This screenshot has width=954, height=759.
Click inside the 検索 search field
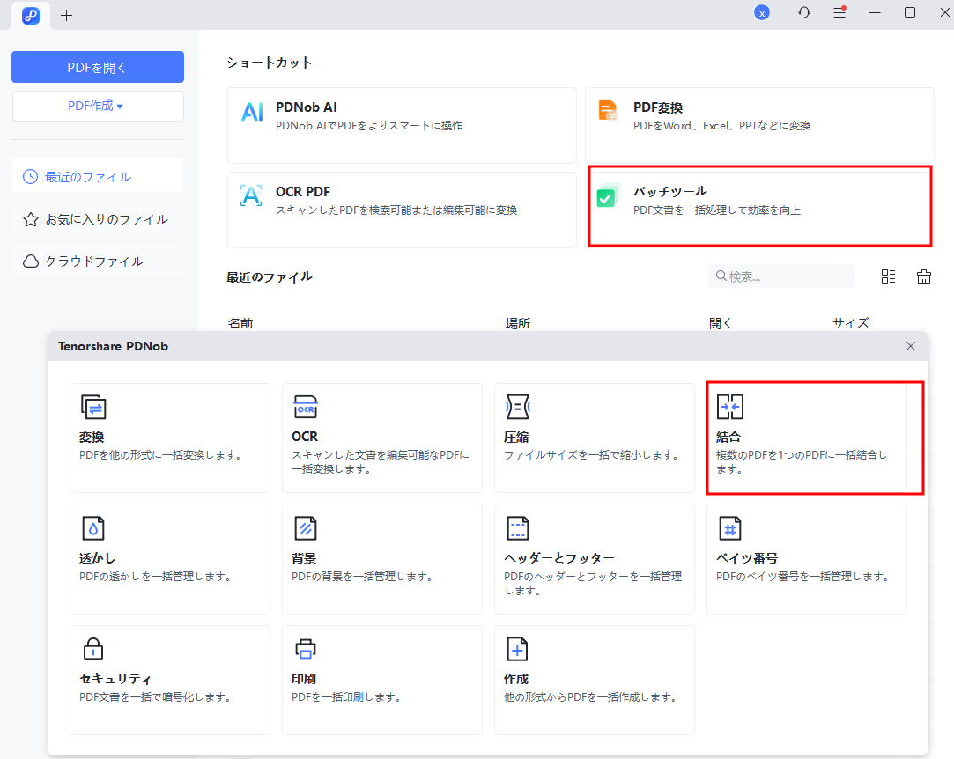784,276
